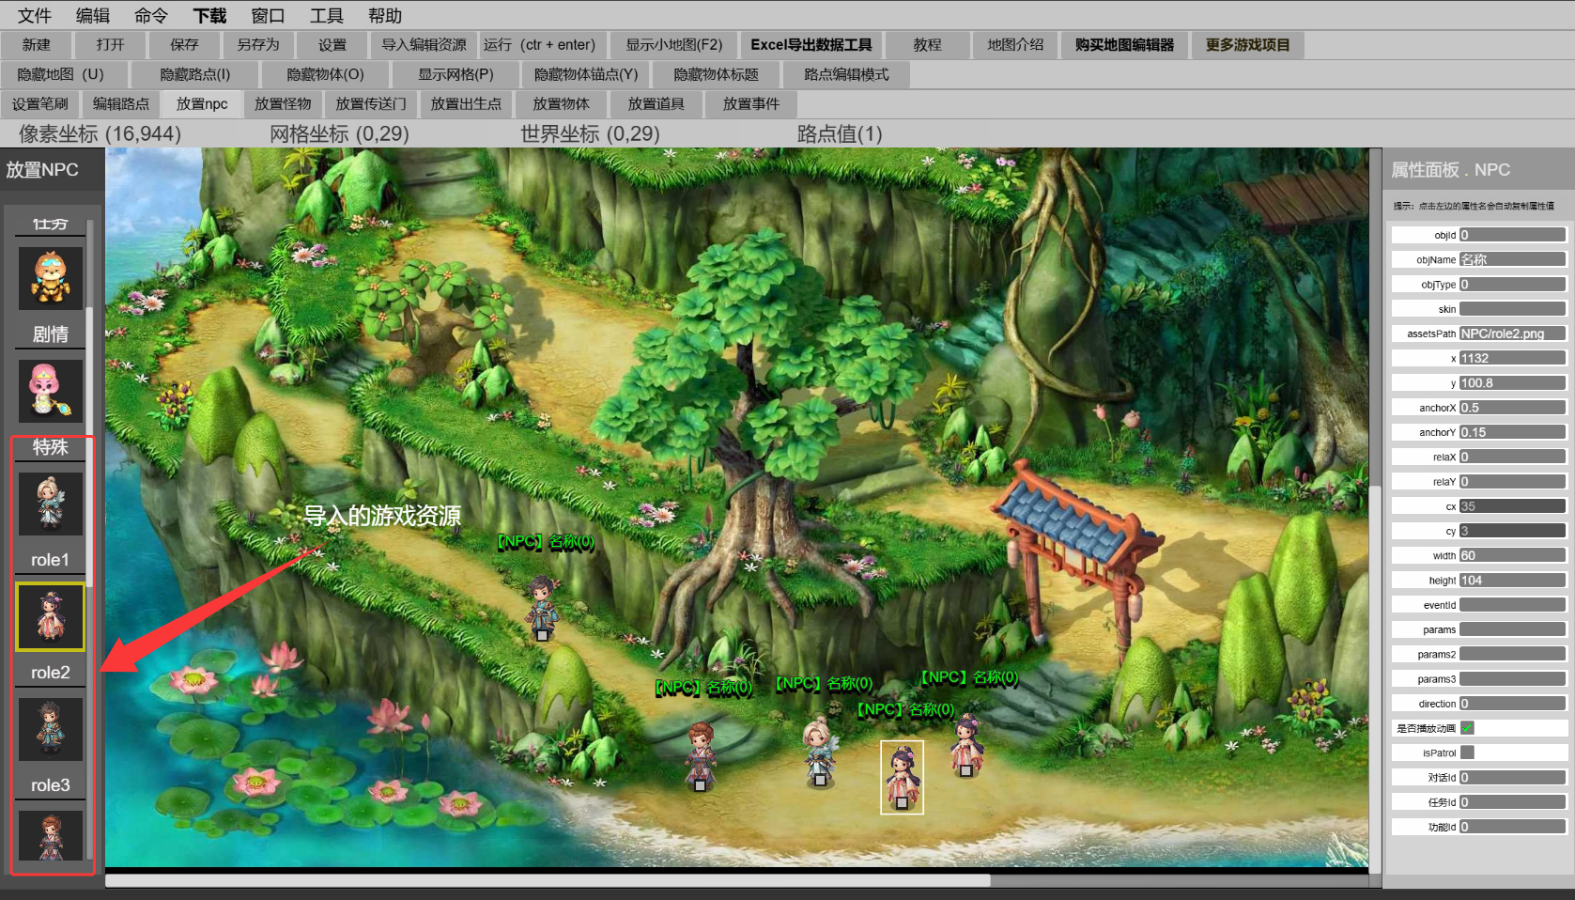The image size is (1575, 900).
Task: Switch to the 编辑路点 tab
Action: [120, 103]
